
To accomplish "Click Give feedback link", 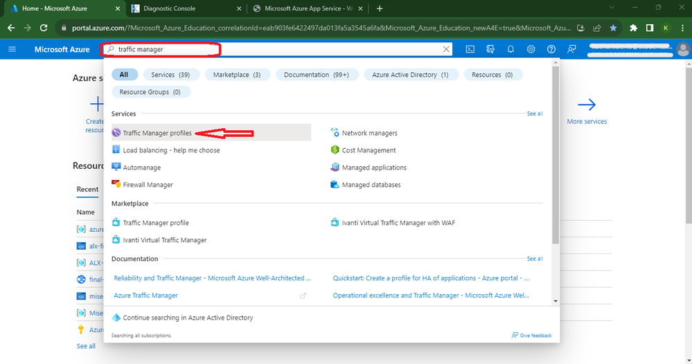I will (x=532, y=336).
